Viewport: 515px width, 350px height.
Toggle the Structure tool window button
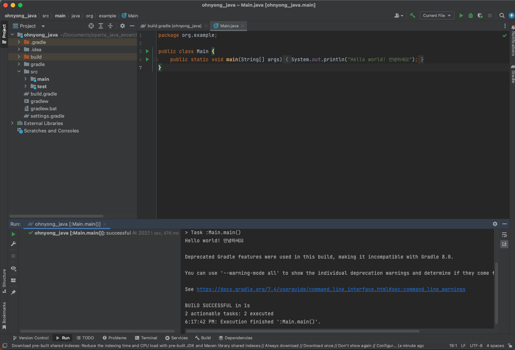(4, 281)
